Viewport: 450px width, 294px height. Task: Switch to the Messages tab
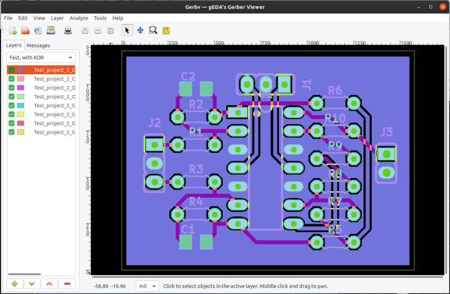pyautogui.click(x=38, y=45)
